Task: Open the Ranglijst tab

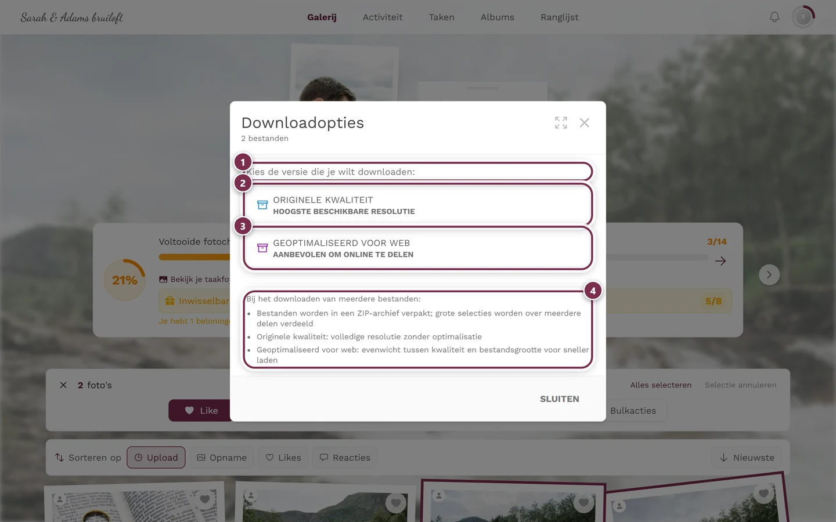Action: [560, 17]
